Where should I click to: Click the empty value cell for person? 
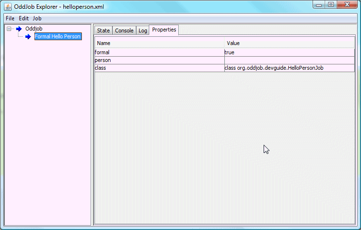[x=289, y=60]
